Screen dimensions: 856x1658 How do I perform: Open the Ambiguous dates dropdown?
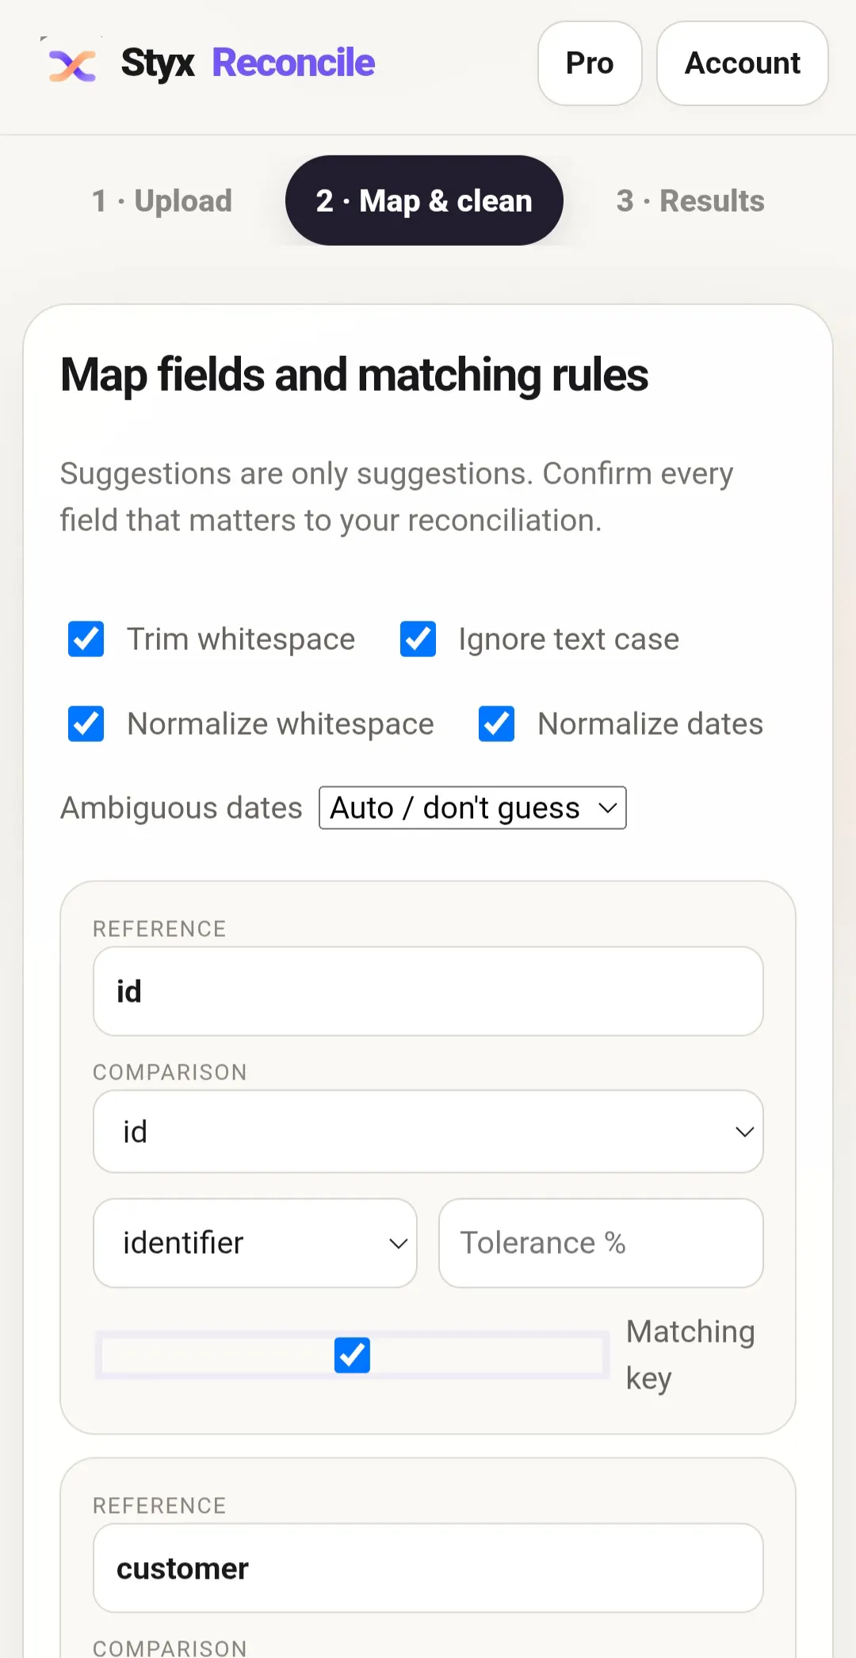click(x=472, y=808)
